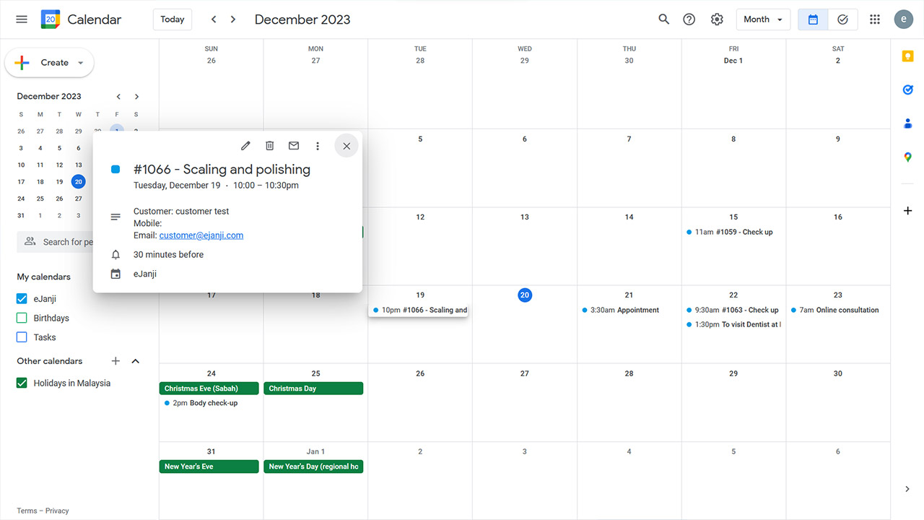Open the settings gear menu

point(716,19)
